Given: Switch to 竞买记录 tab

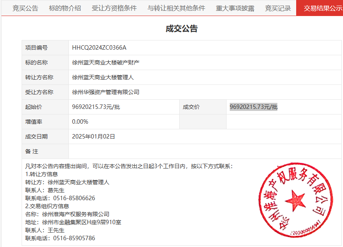Looking at the screenshot, I should pos(278,8).
